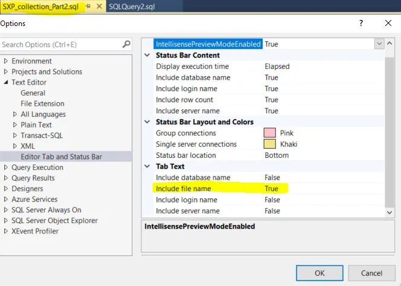
Task: Click the property grid vertical scrollbar thumb
Action: [390, 132]
